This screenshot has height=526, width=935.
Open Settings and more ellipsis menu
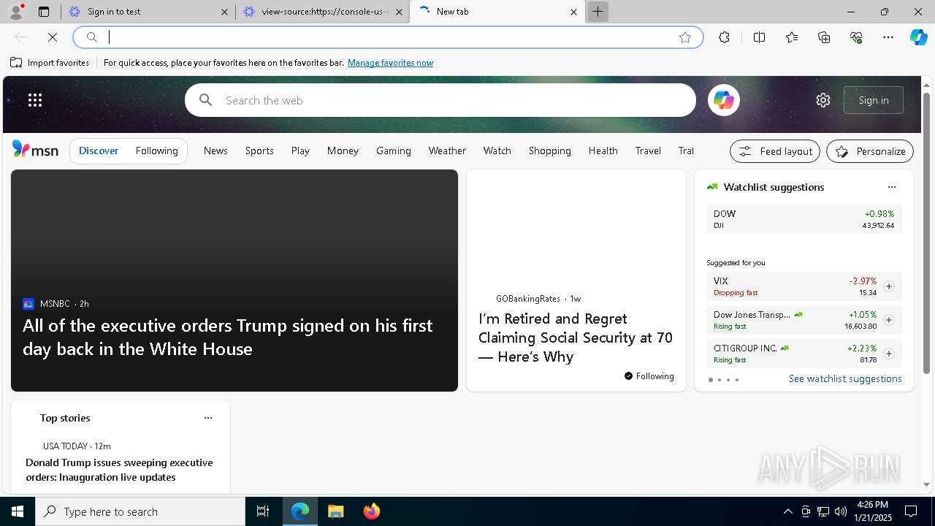tap(888, 37)
